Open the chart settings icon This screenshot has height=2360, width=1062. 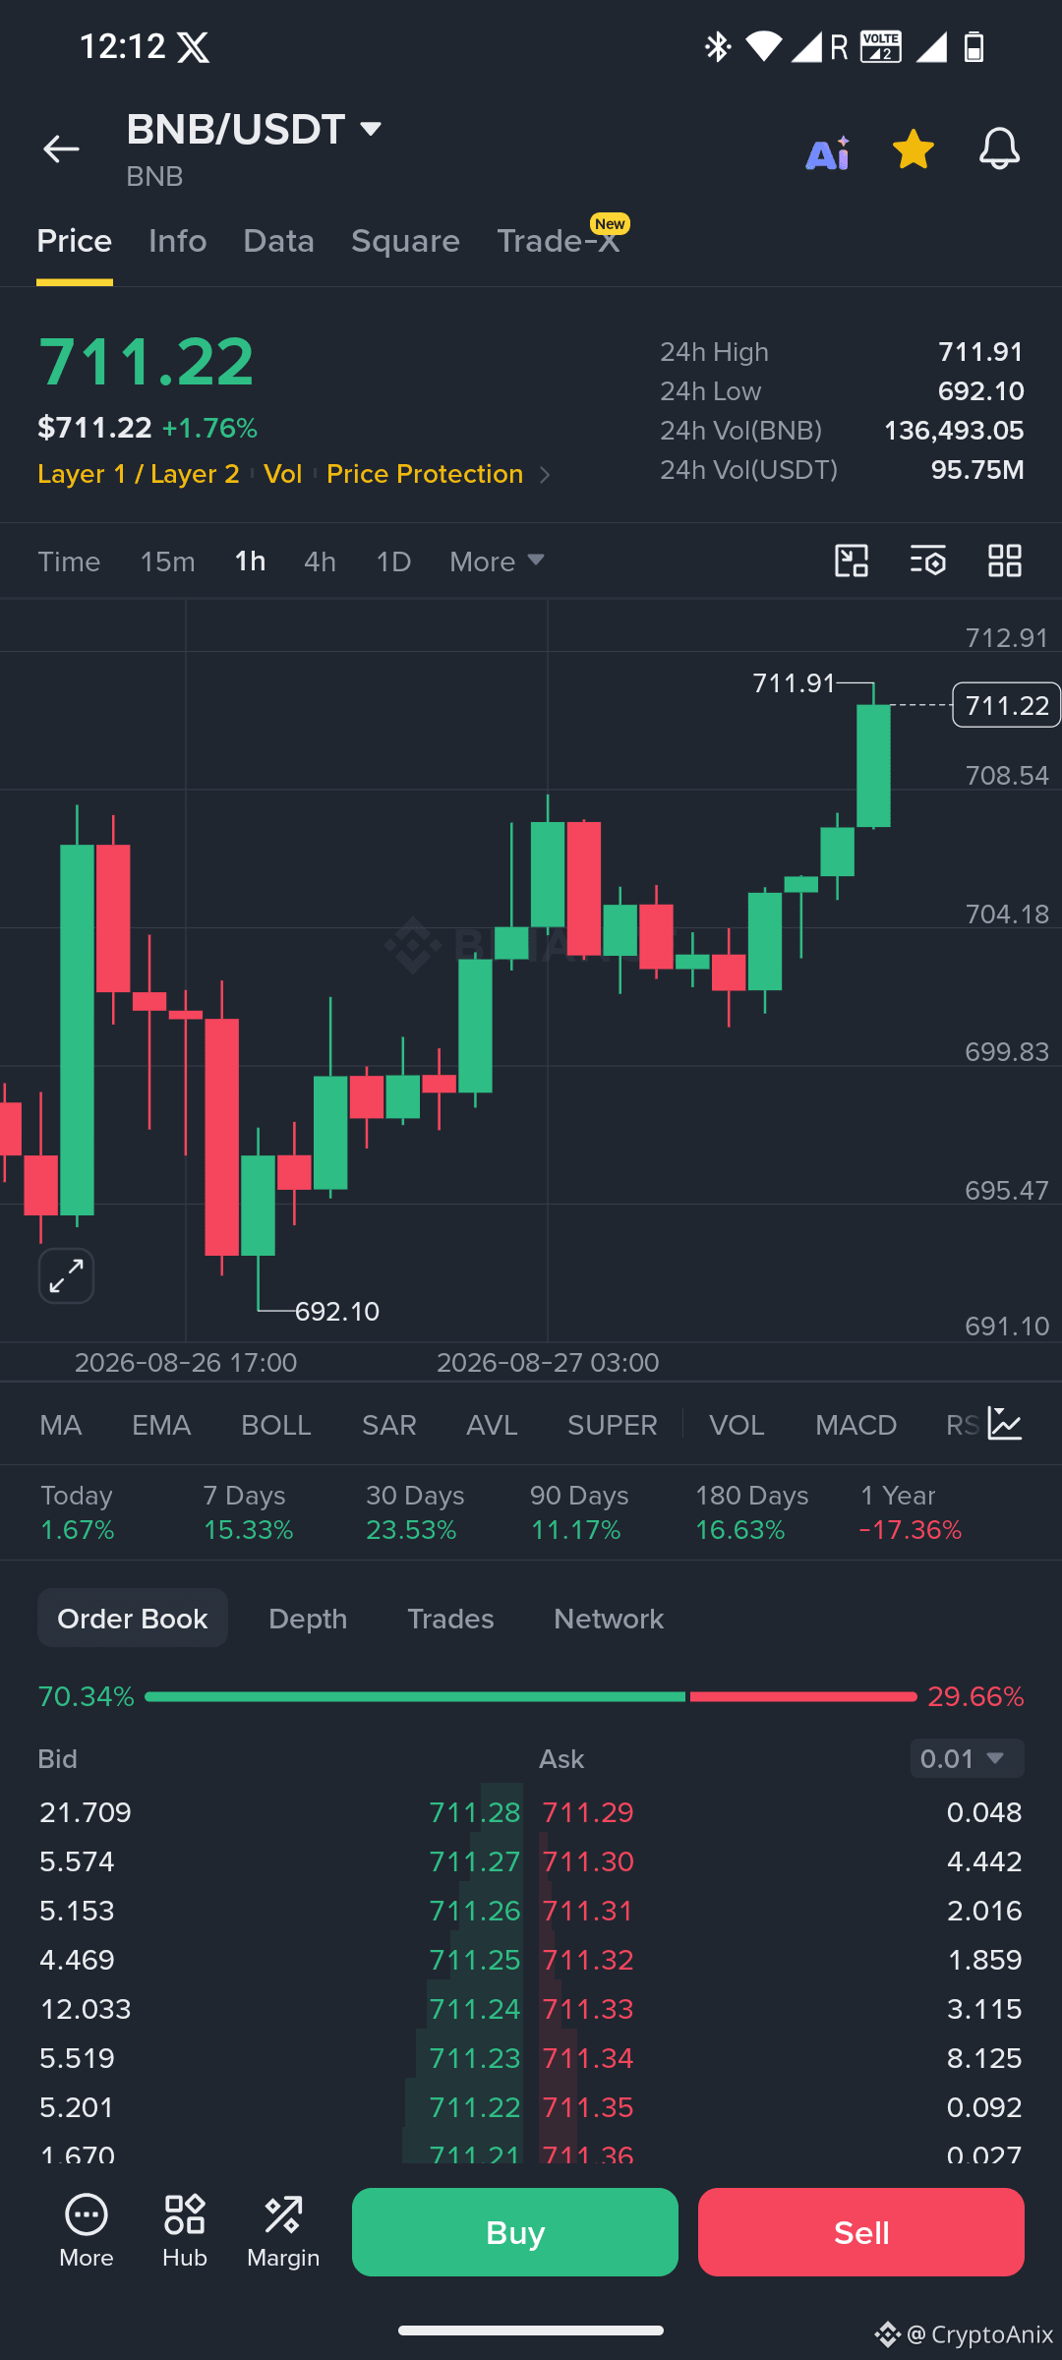tap(928, 560)
